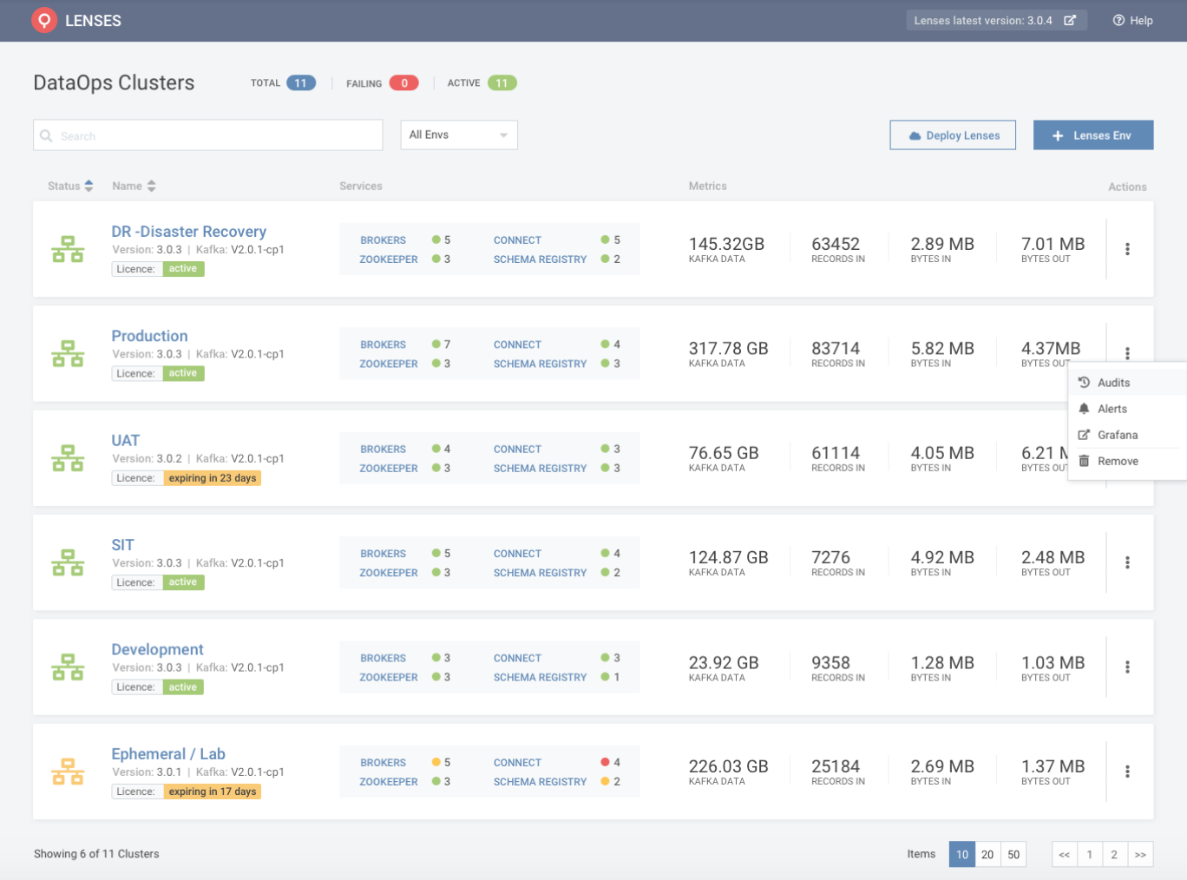Expand the All Envs dropdown

459,135
